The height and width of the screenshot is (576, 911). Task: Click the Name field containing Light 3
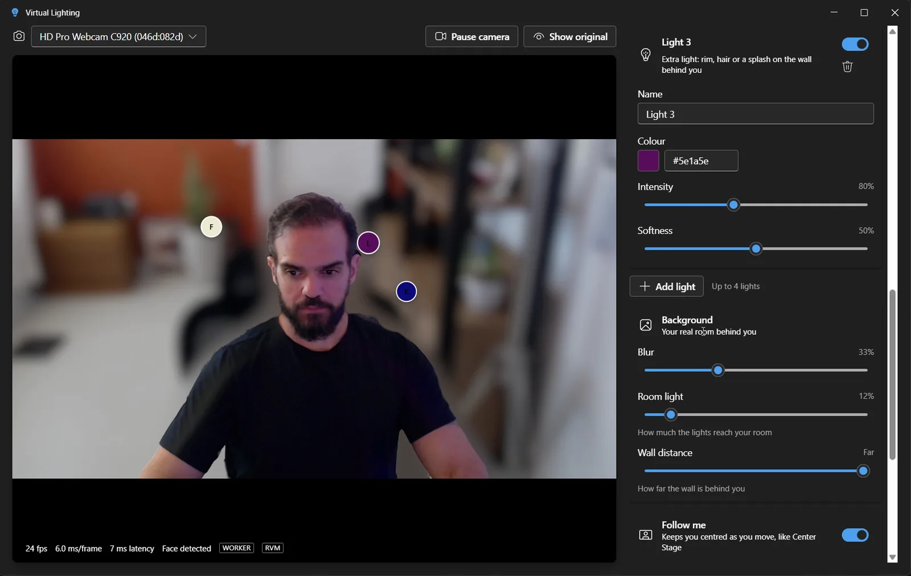756,114
